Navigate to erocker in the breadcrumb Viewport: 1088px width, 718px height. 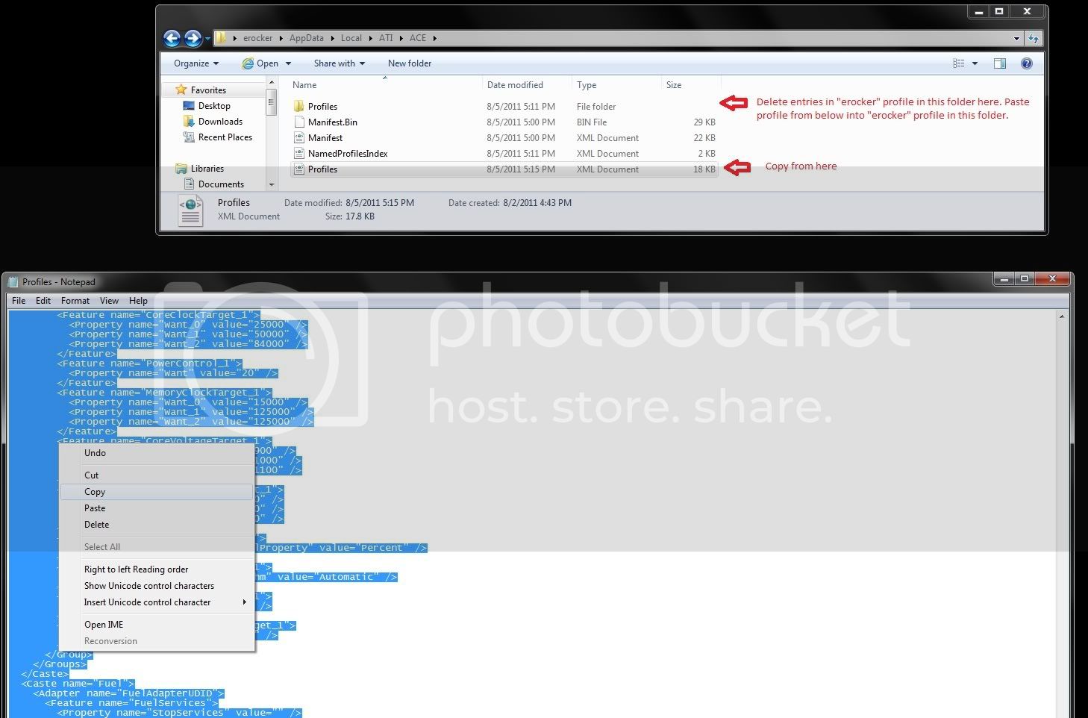257,38
